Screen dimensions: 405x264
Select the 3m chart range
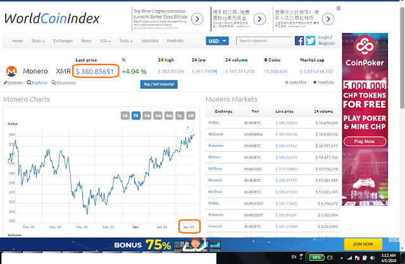[158, 115]
